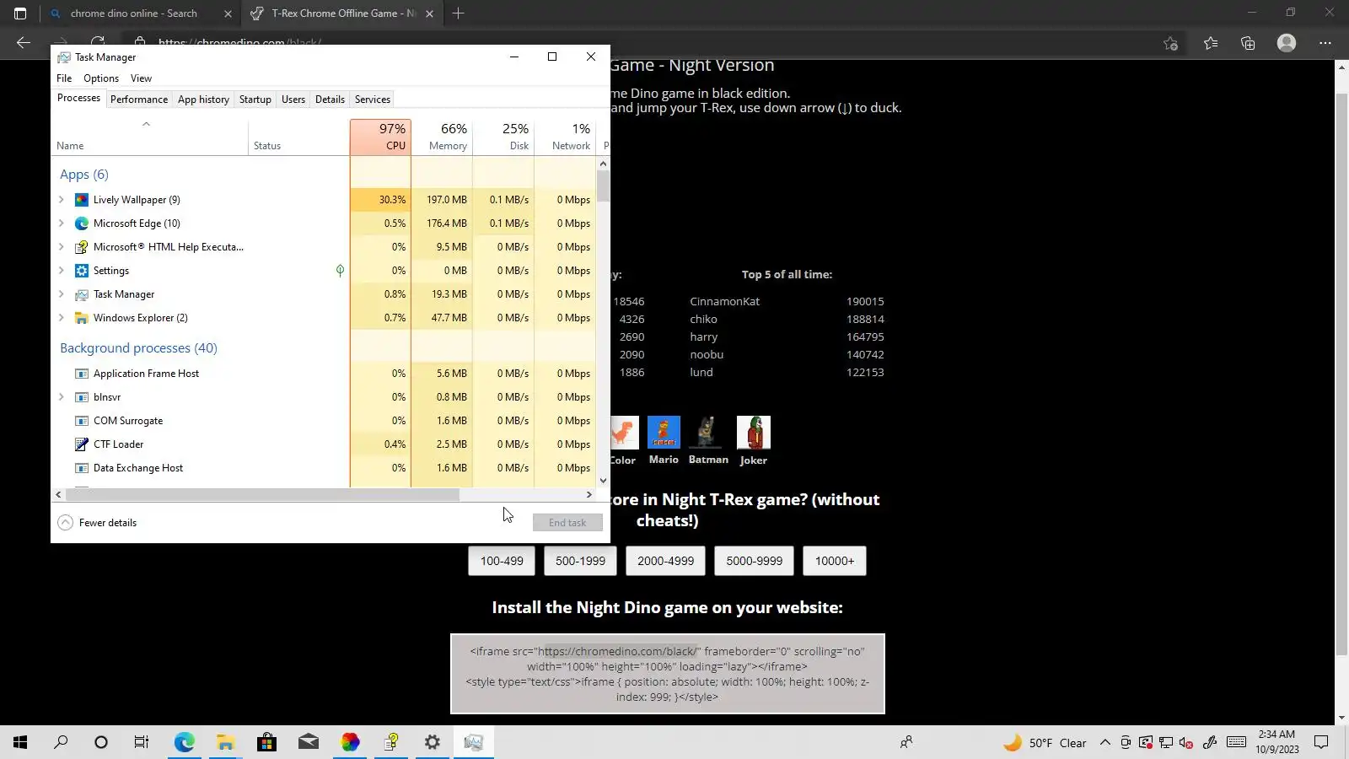The width and height of the screenshot is (1349, 759).
Task: Open the Edge profile avatar
Action: tap(1287, 43)
